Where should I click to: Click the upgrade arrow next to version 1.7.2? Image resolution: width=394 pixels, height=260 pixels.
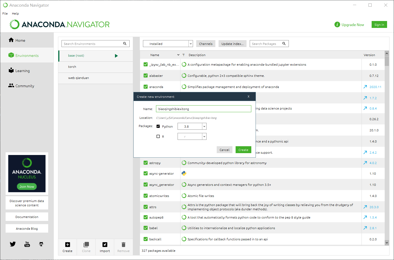[x=365, y=98]
